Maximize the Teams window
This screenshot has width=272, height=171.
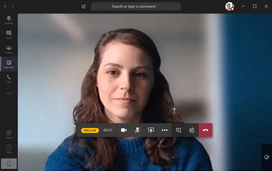255,6
